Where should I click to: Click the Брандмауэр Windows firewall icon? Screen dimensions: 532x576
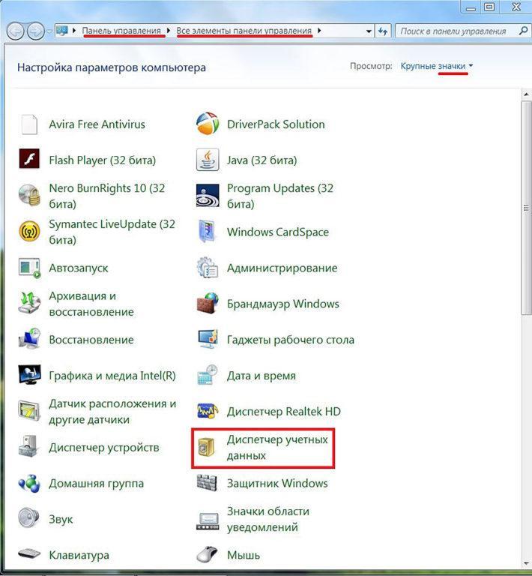click(208, 303)
